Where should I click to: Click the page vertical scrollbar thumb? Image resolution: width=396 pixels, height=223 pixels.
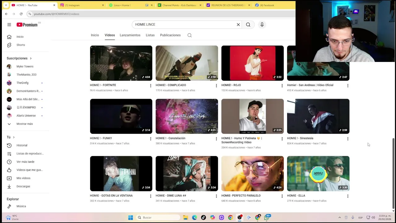394,173
